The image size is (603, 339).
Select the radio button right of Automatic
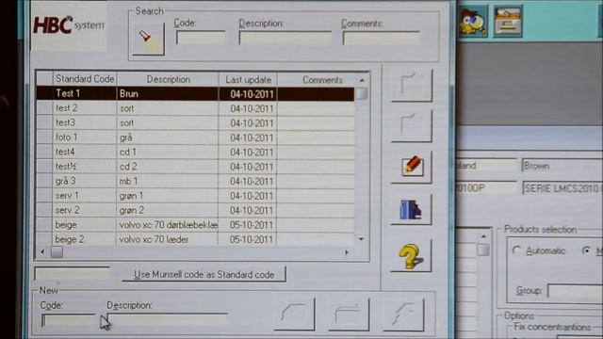coord(586,250)
